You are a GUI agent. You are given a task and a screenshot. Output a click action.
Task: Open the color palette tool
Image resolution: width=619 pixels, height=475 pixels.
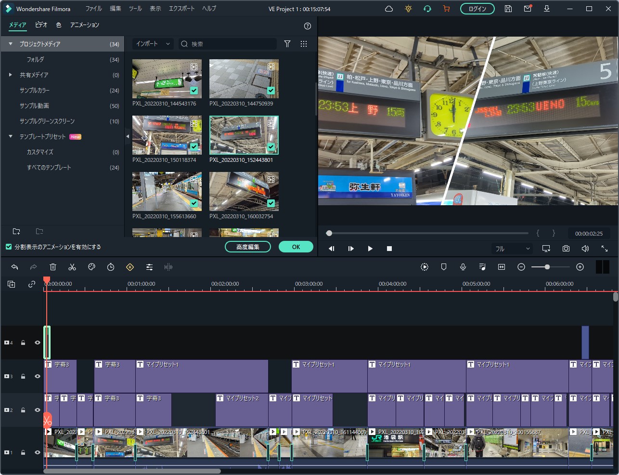91,267
